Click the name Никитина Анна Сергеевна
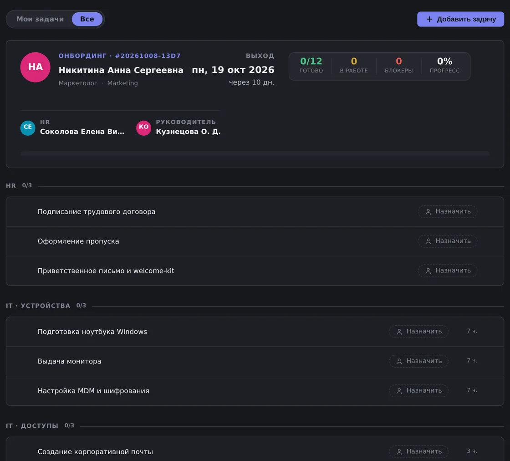510x461 pixels. pyautogui.click(x=121, y=70)
